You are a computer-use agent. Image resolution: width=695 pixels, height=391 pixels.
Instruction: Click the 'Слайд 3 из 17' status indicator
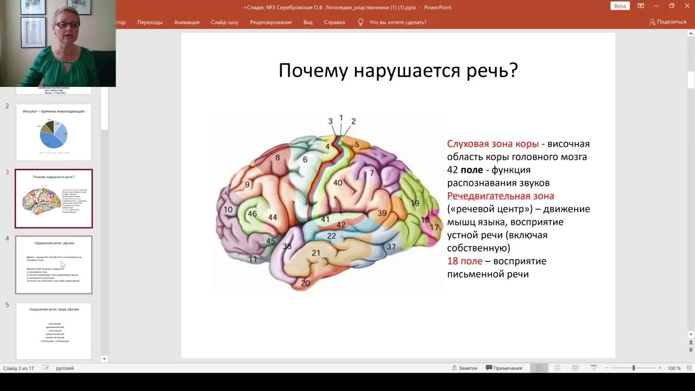pyautogui.click(x=18, y=368)
